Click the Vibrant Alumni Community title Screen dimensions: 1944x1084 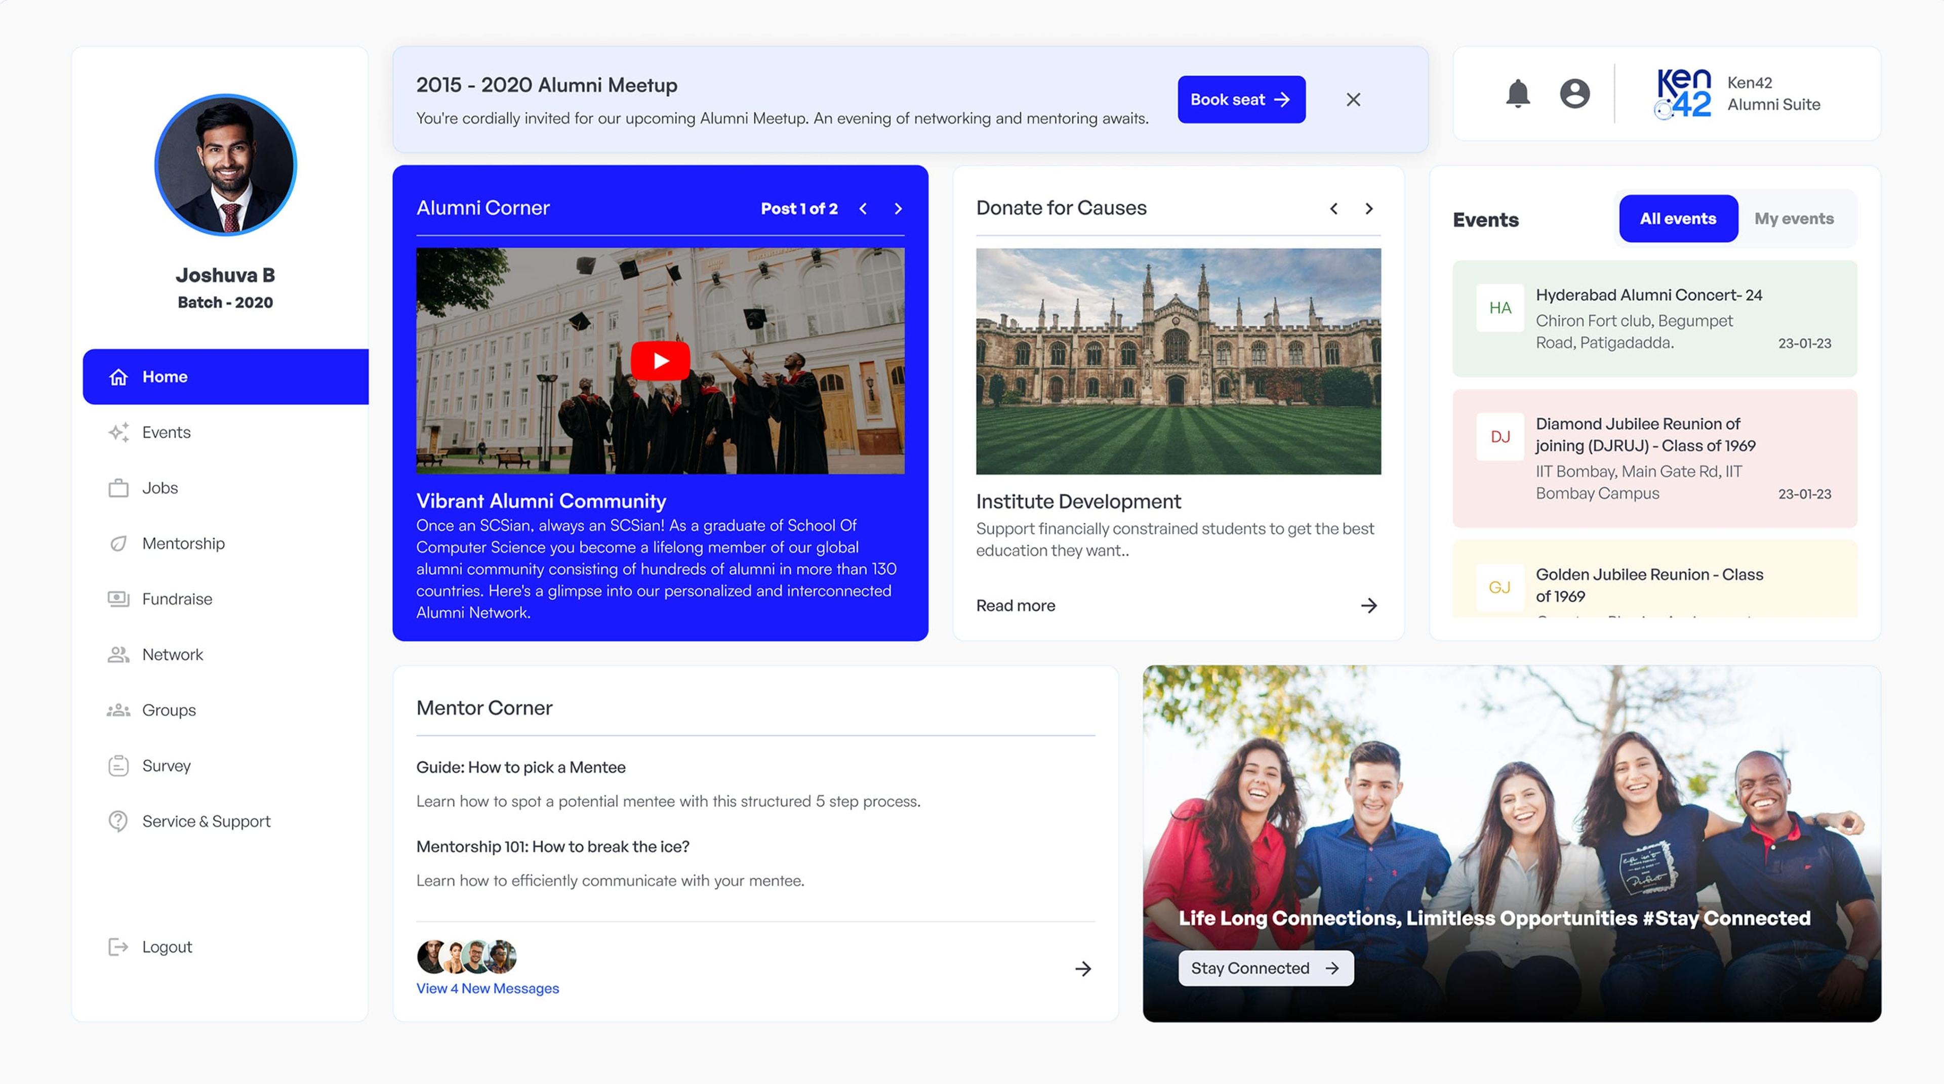coord(541,501)
